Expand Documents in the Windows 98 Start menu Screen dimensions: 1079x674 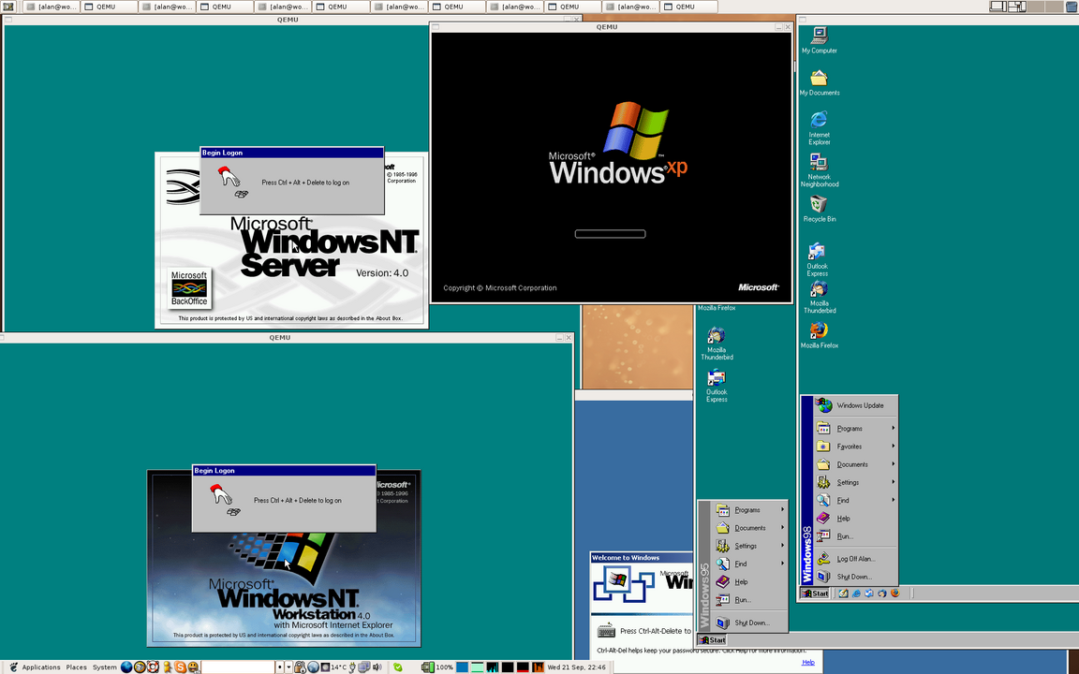coord(855,464)
